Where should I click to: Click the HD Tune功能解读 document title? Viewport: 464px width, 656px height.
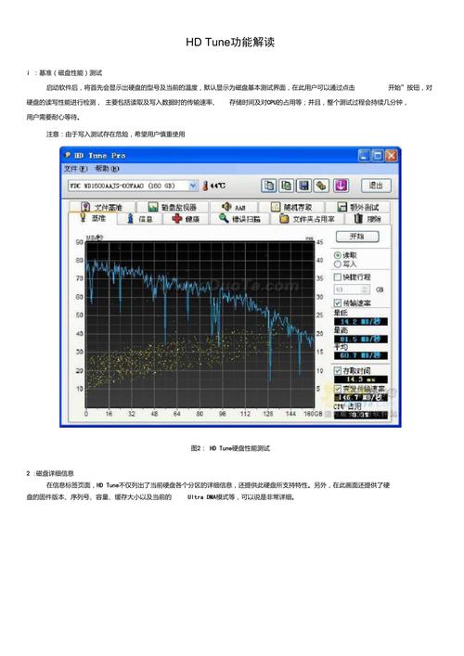tap(230, 42)
